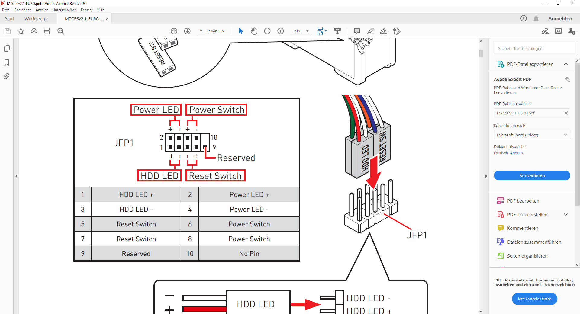Select the highlighter pen tool
Image resolution: width=580 pixels, height=314 pixels.
(x=370, y=31)
